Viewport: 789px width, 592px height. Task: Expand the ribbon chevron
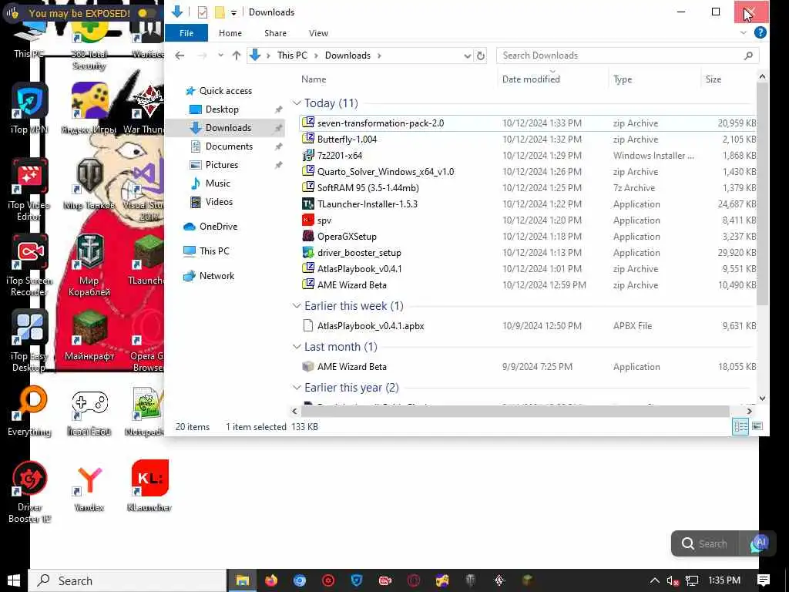pyautogui.click(x=744, y=32)
